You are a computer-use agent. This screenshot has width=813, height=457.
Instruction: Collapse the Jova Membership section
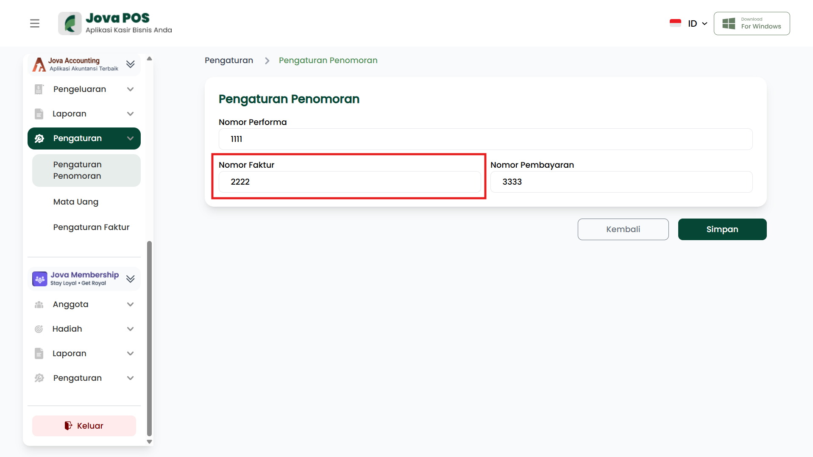[x=131, y=279]
